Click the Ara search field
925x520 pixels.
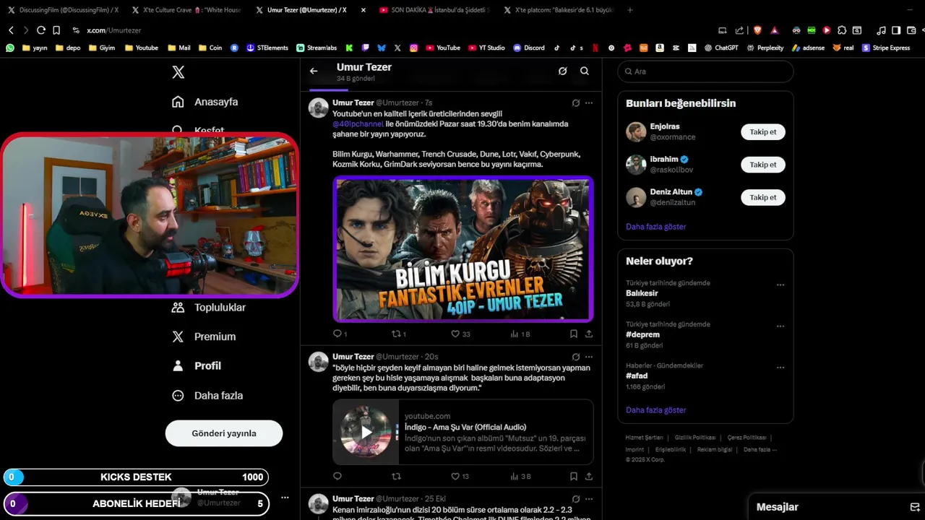pyautogui.click(x=705, y=71)
